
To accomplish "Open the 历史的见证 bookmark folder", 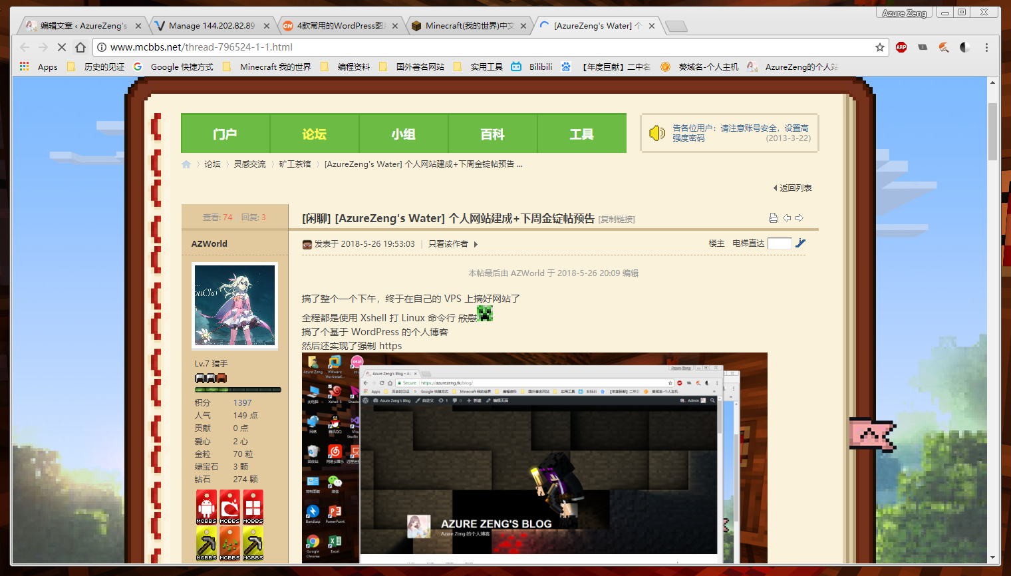I will [96, 67].
